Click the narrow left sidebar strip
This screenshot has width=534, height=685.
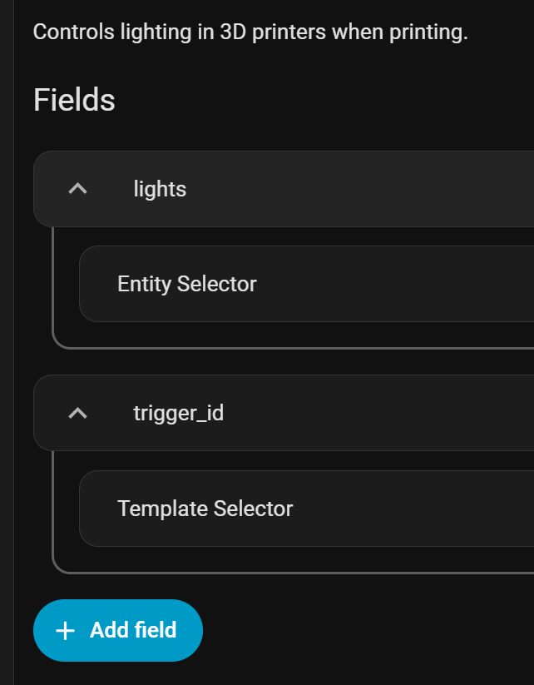[x=7, y=343]
